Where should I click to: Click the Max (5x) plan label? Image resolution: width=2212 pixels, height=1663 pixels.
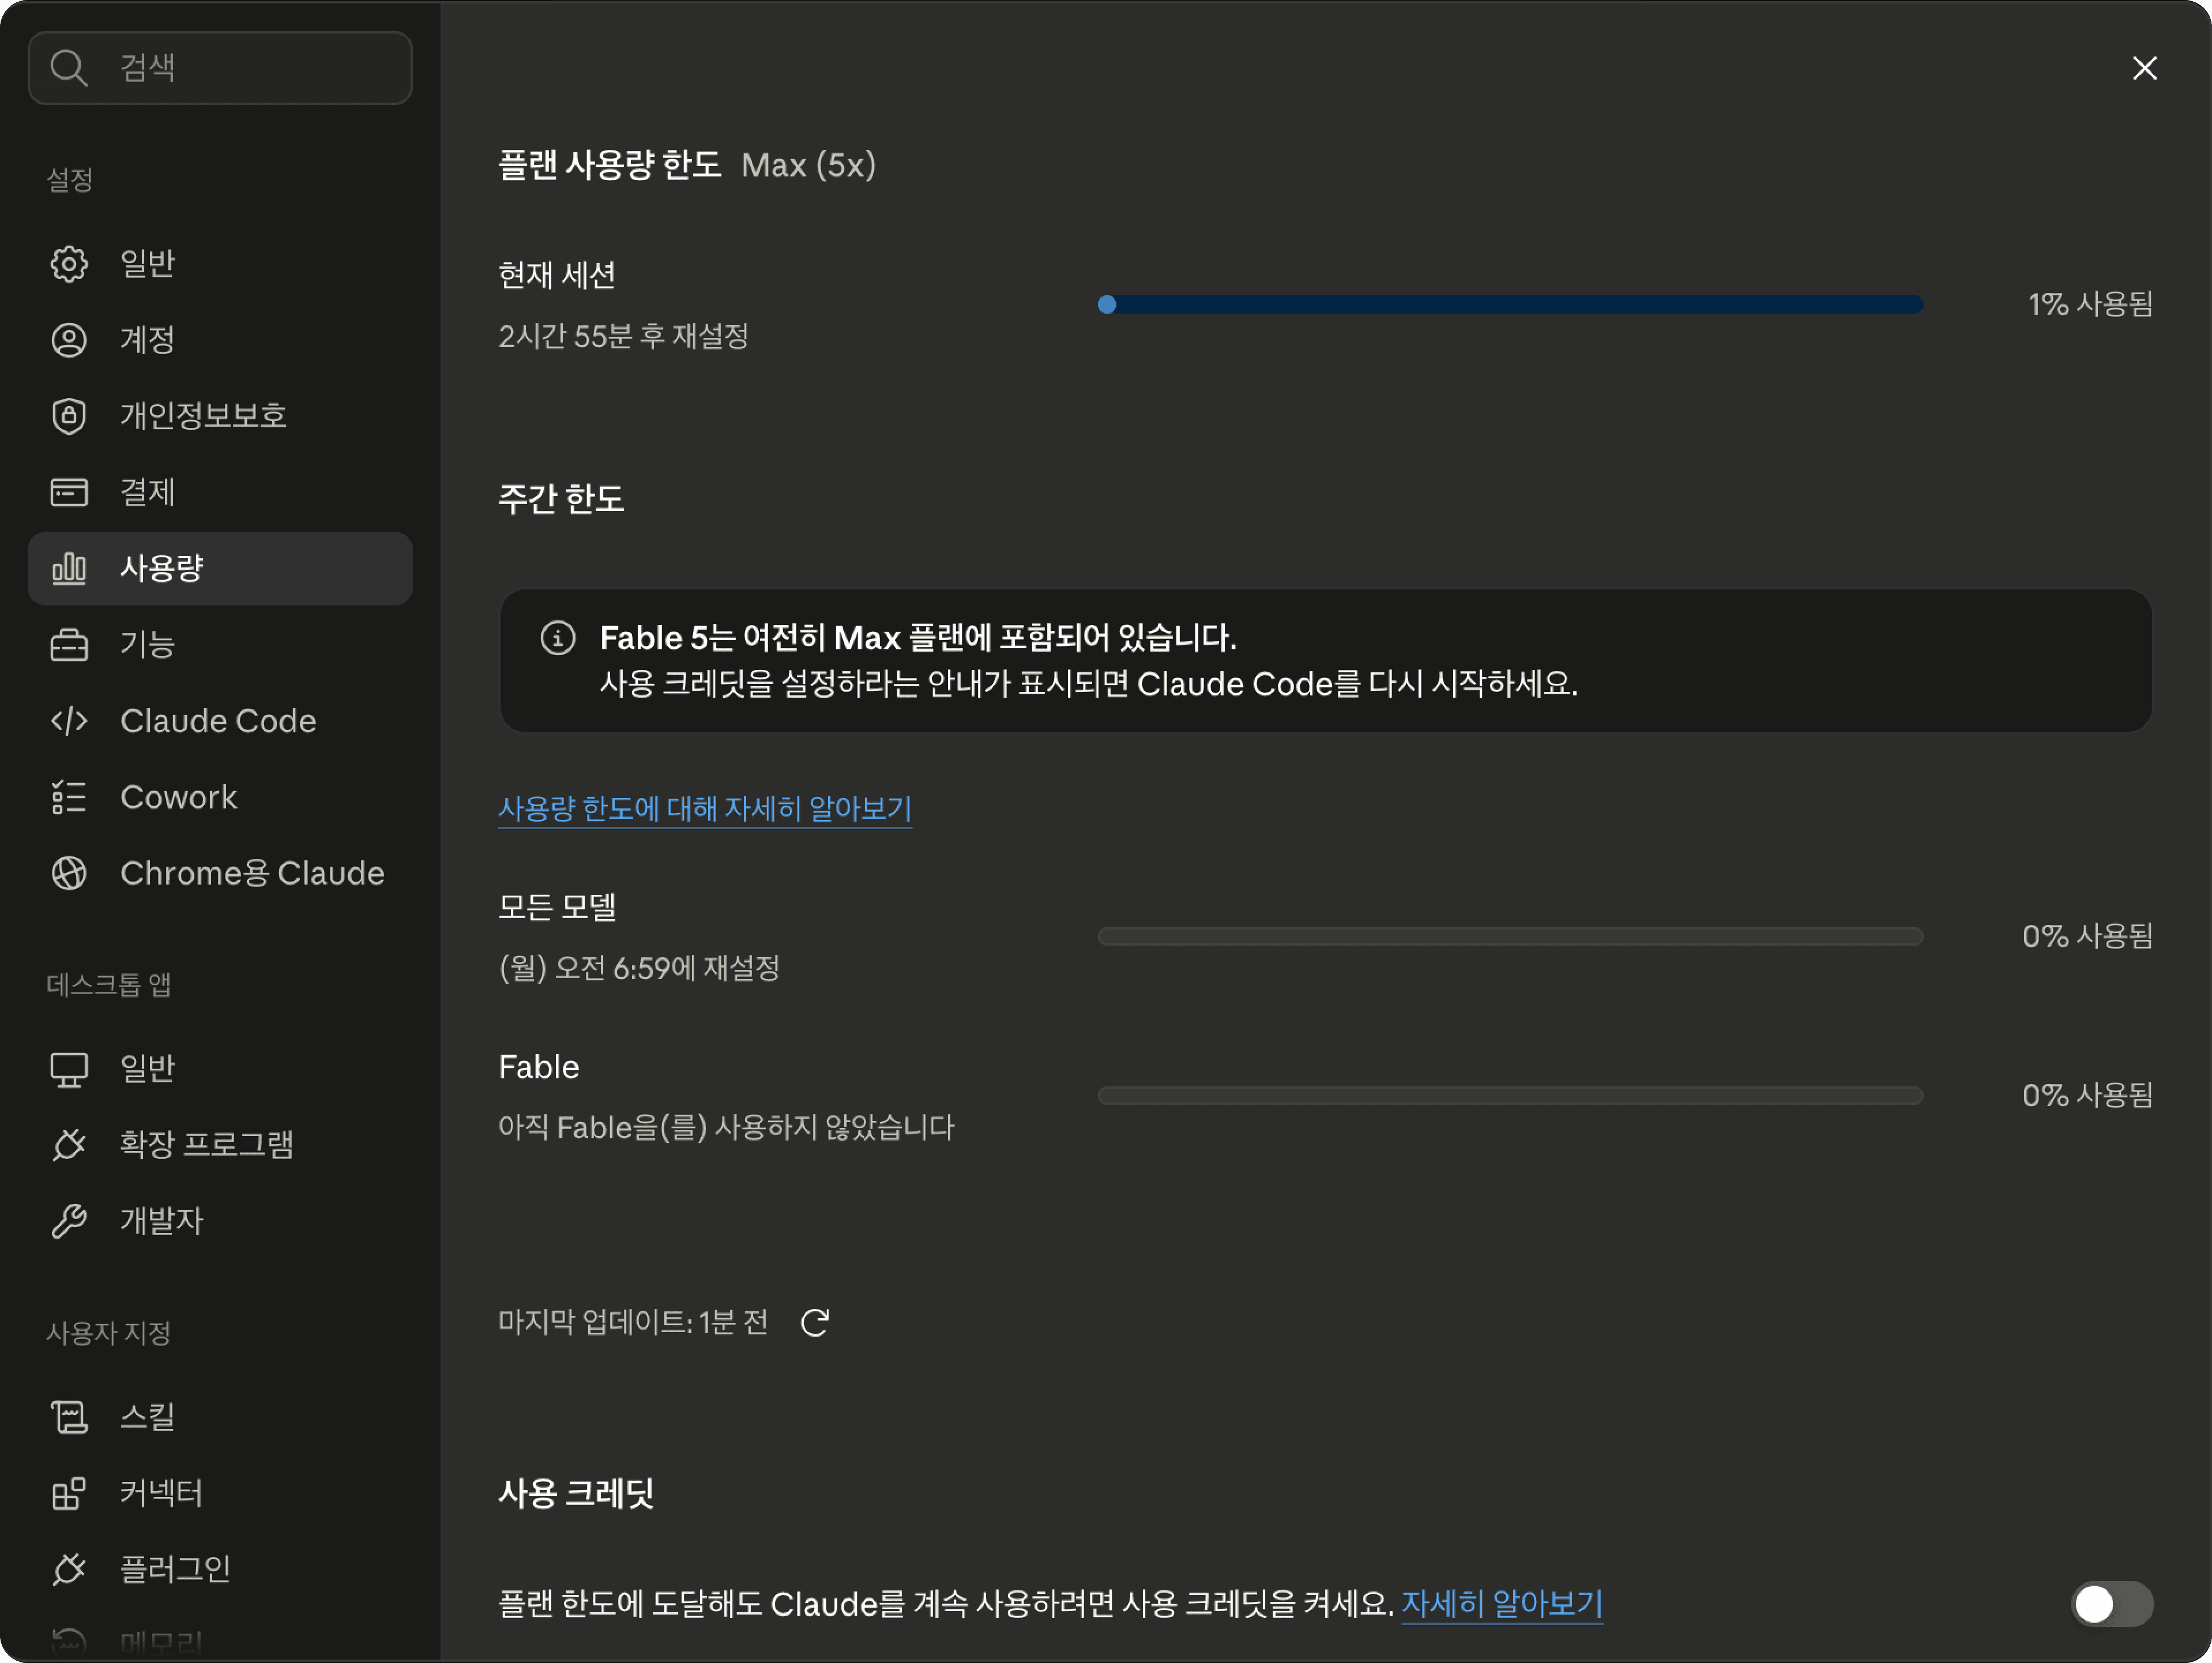tap(808, 165)
